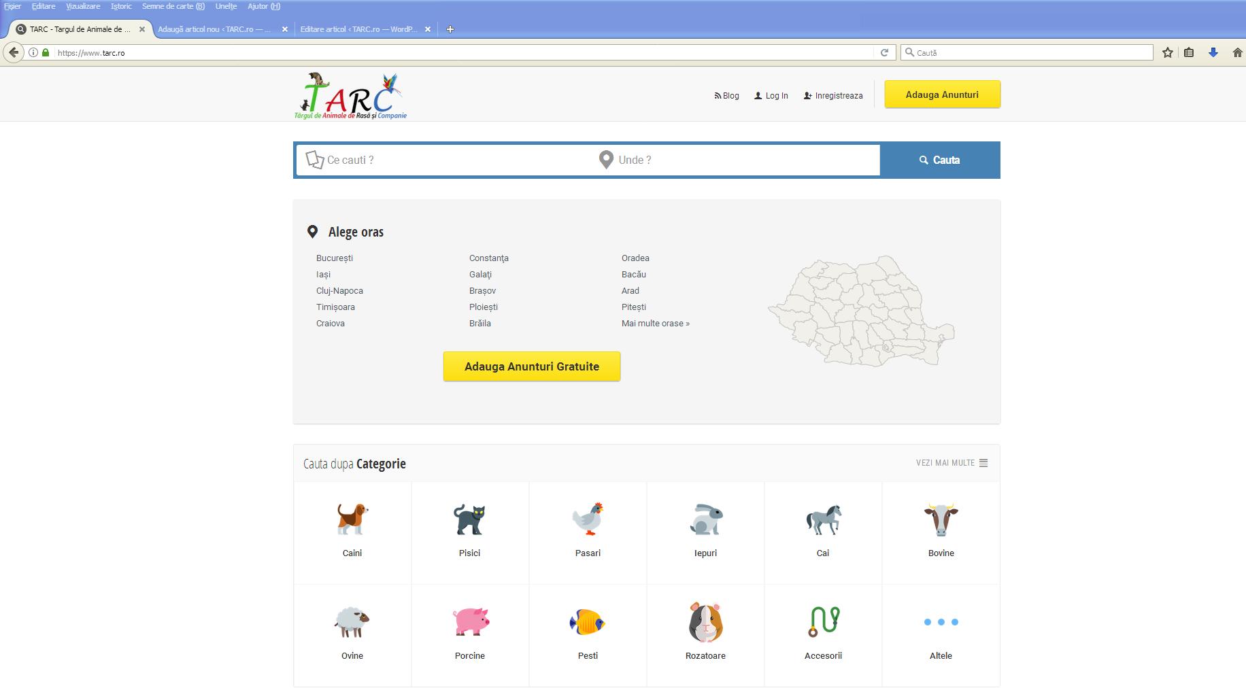Click the Caini dog category icon

point(352,519)
